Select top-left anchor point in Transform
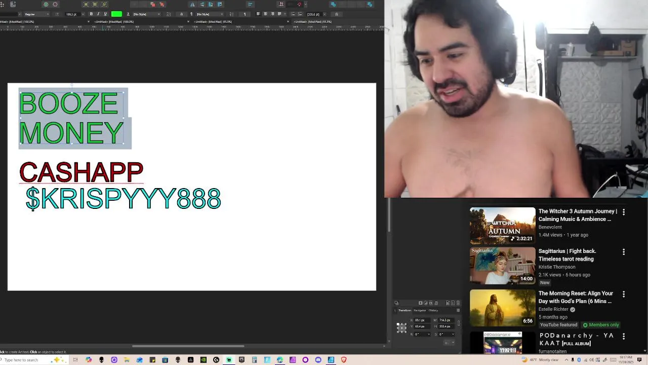This screenshot has height=365, width=648. 398,324
